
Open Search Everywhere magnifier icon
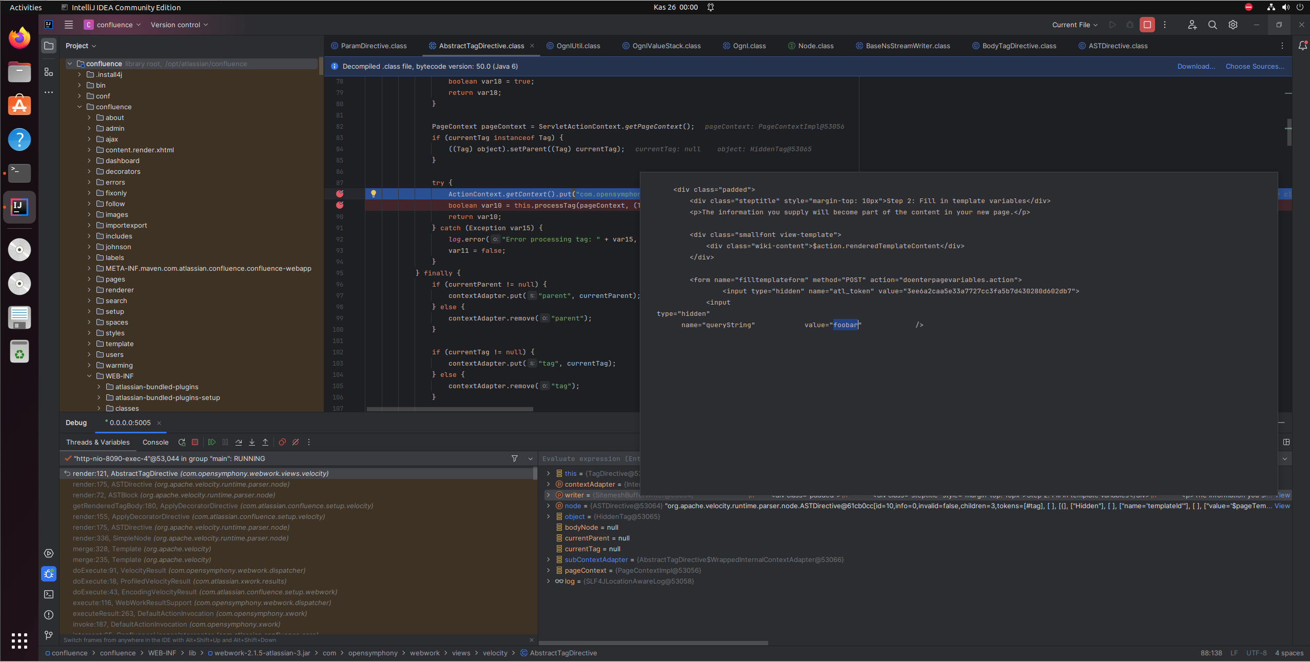(1213, 25)
